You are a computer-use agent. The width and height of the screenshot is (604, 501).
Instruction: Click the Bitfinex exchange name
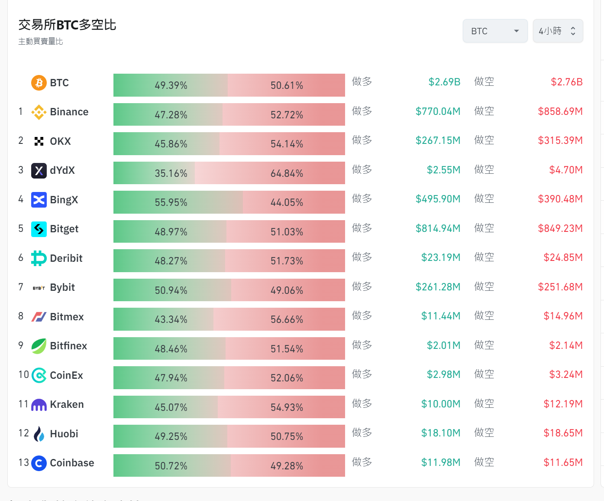[x=68, y=346]
